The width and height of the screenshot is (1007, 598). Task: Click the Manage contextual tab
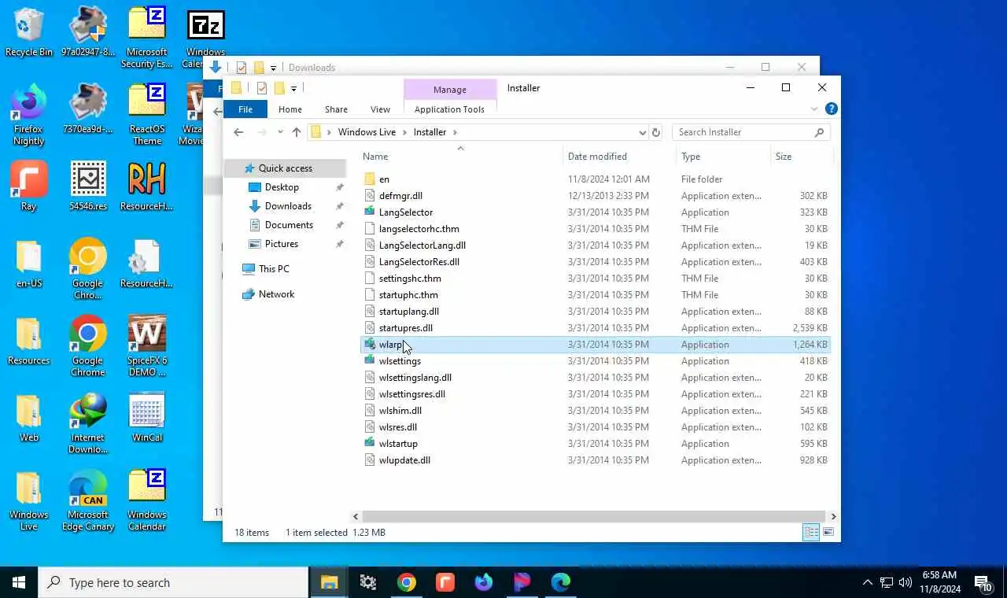450,90
